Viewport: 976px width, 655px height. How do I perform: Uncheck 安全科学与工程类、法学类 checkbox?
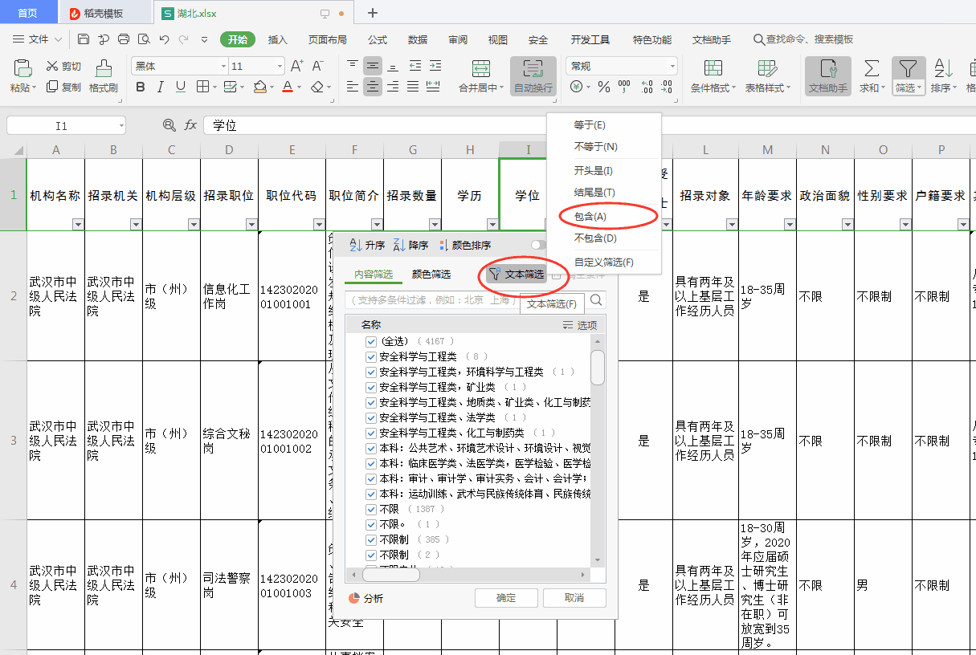[371, 418]
